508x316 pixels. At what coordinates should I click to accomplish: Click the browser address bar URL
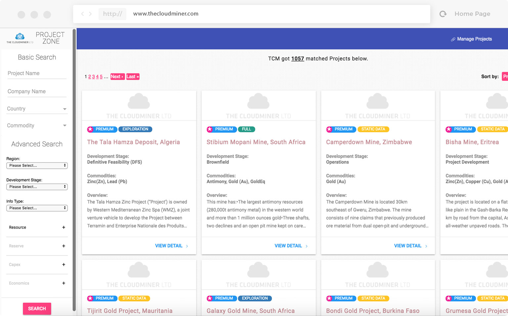(x=166, y=14)
